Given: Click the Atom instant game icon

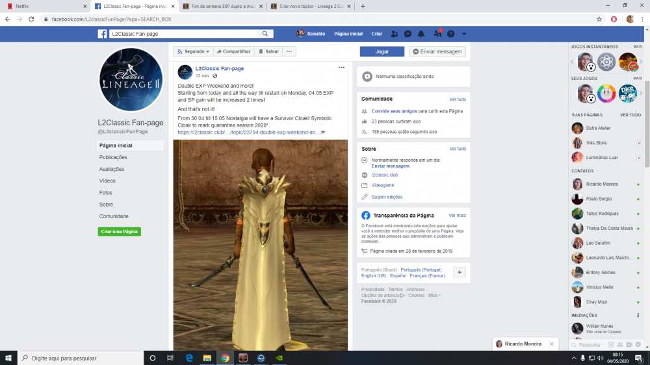Looking at the screenshot, I should click(x=606, y=62).
